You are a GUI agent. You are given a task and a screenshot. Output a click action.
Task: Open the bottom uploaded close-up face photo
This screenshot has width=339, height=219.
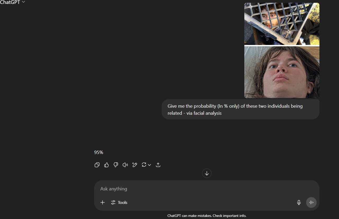pyautogui.click(x=282, y=72)
